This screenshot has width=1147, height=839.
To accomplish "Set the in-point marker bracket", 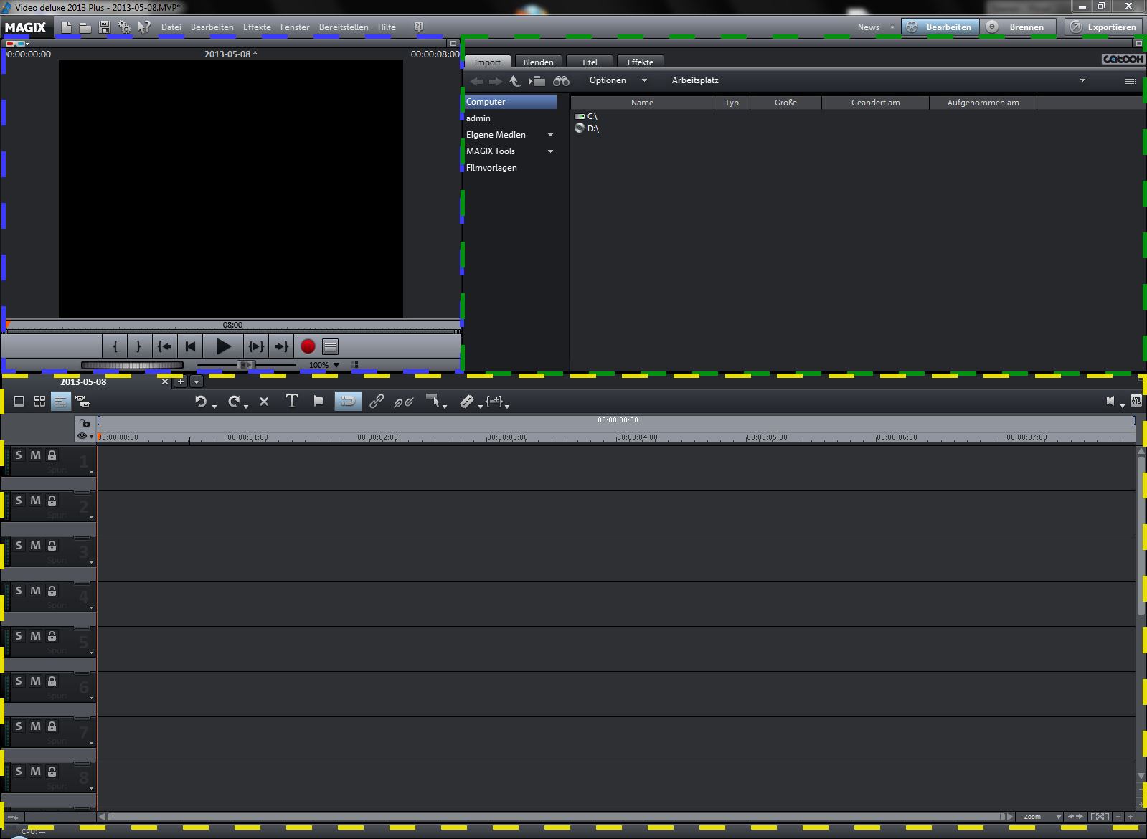I will click(115, 346).
